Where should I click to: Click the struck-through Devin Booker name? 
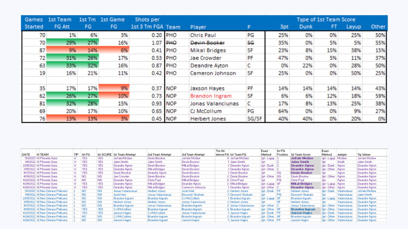tap(207, 43)
